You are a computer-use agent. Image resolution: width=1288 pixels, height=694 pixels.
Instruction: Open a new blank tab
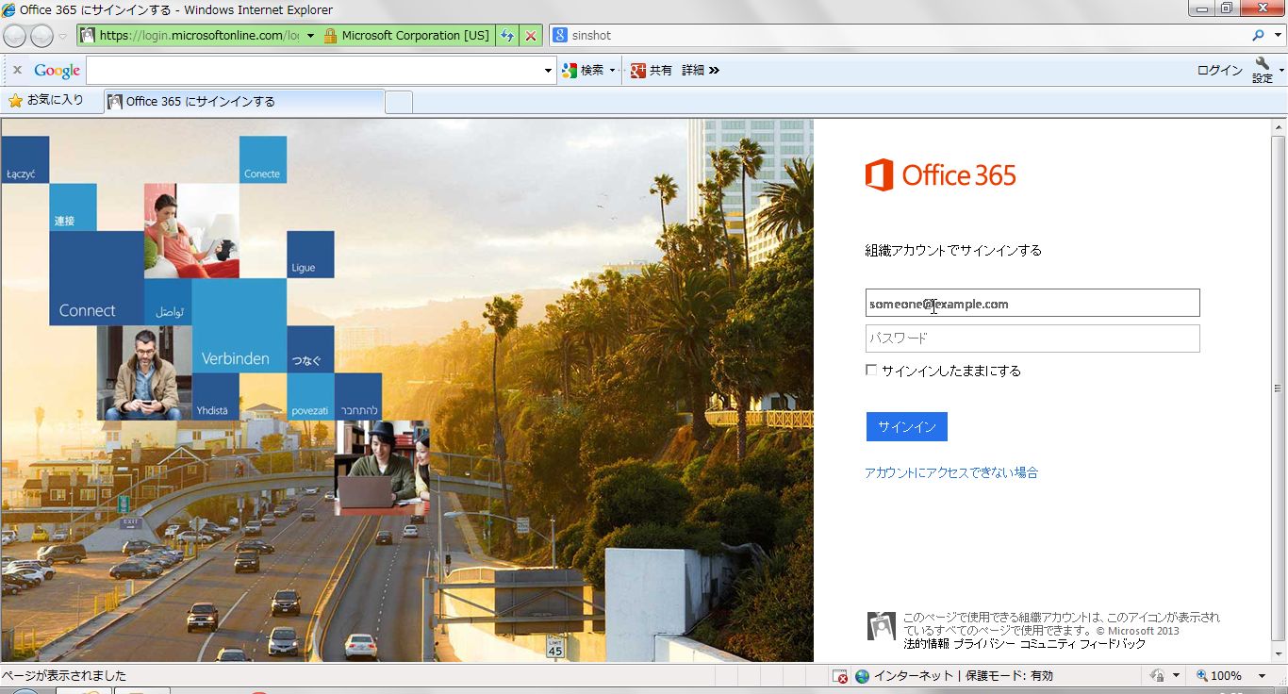(x=399, y=102)
